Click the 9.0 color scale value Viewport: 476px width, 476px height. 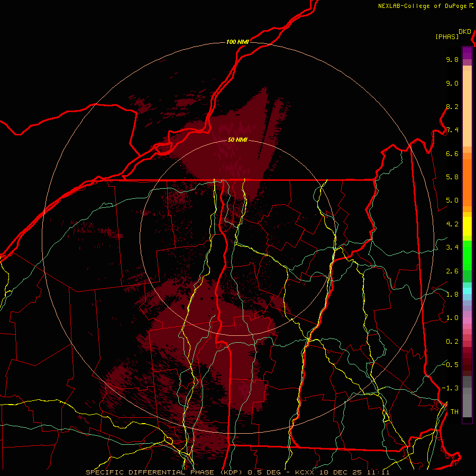coord(452,83)
